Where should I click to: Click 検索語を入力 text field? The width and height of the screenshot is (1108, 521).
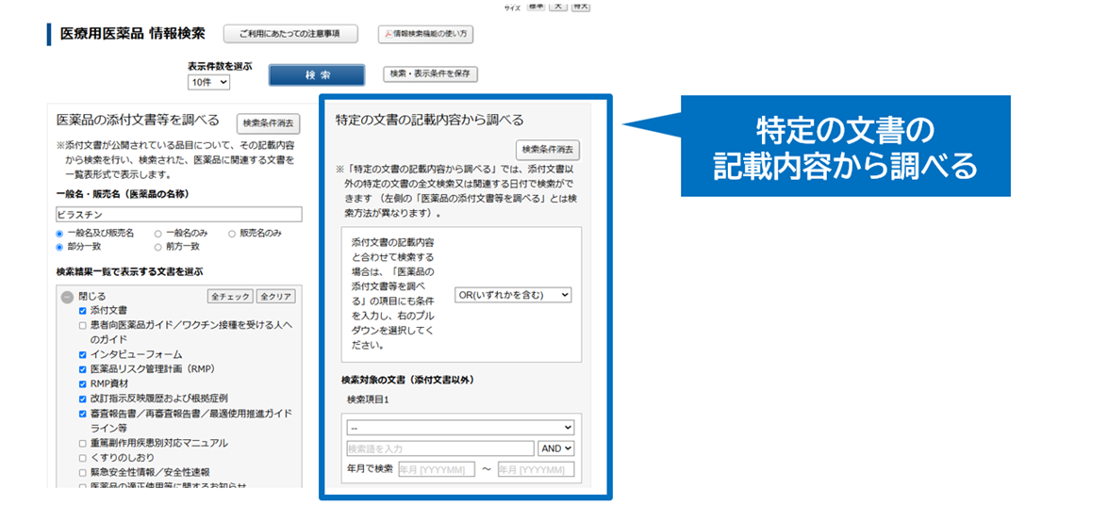coord(440,448)
